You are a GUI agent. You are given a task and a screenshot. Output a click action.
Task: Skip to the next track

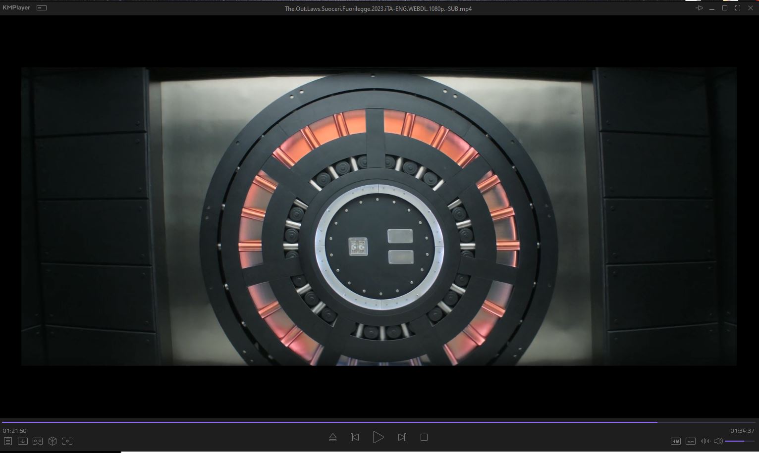[x=402, y=437]
